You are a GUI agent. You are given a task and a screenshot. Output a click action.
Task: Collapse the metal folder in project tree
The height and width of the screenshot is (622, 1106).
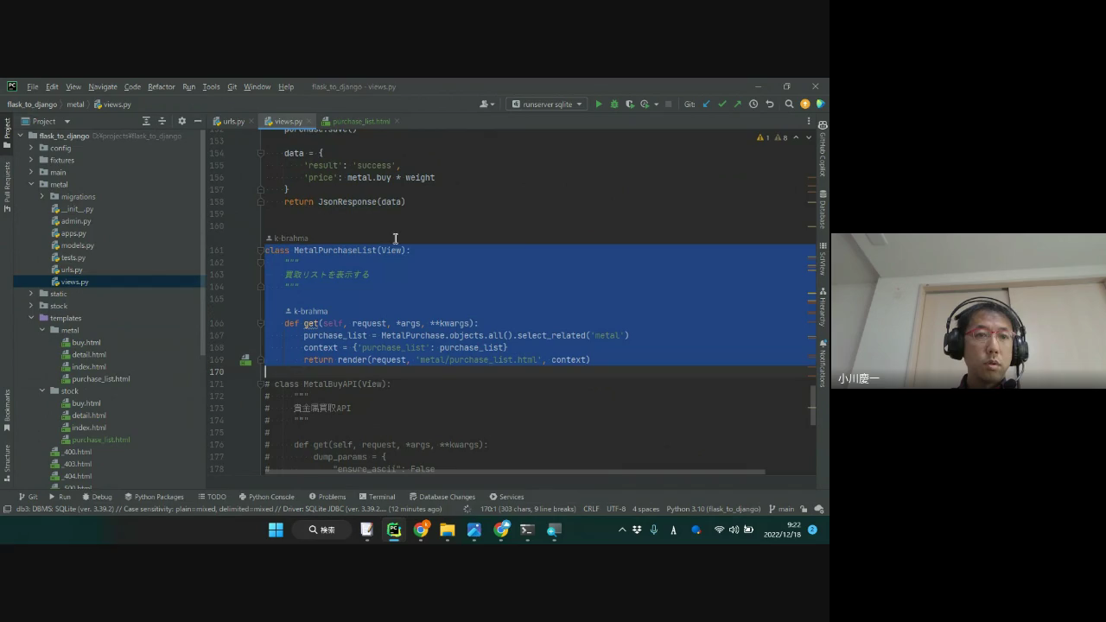point(31,185)
